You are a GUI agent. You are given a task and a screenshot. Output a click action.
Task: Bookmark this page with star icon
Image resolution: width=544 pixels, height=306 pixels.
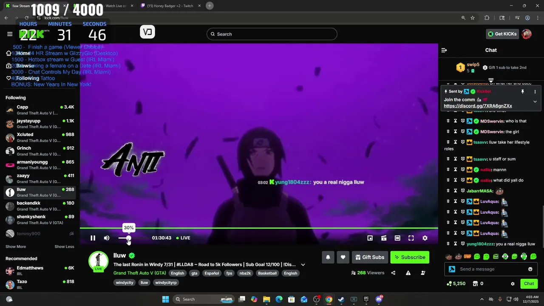coord(473,18)
